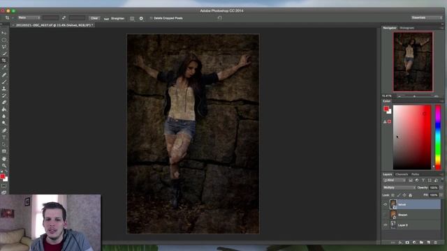
Task: Toggle lock all padlock
Action: [410, 195]
